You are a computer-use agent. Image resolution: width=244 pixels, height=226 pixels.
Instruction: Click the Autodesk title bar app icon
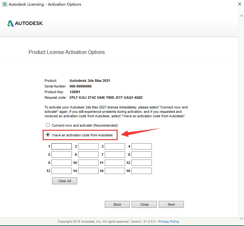(4, 4)
